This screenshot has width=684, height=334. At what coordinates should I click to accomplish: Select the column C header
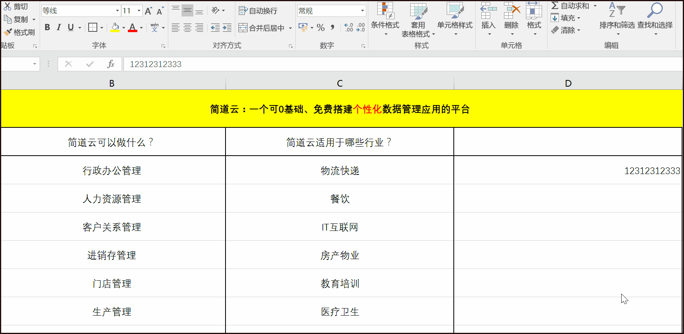(x=340, y=83)
